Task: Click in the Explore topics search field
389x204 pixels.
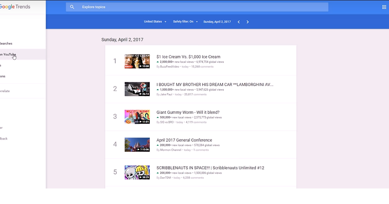Action: (x=197, y=7)
